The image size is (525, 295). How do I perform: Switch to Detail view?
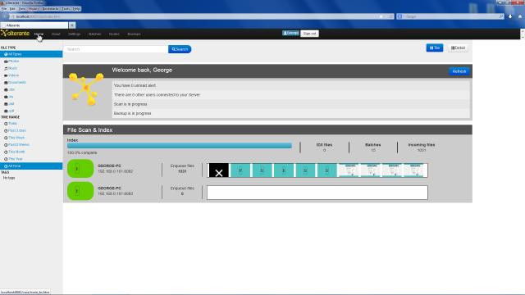point(458,48)
